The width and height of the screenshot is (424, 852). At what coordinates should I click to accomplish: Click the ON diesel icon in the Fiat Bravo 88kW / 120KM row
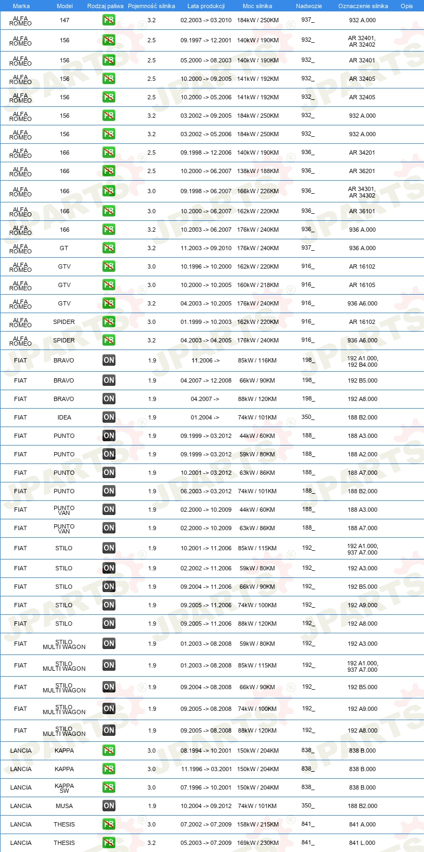click(109, 399)
